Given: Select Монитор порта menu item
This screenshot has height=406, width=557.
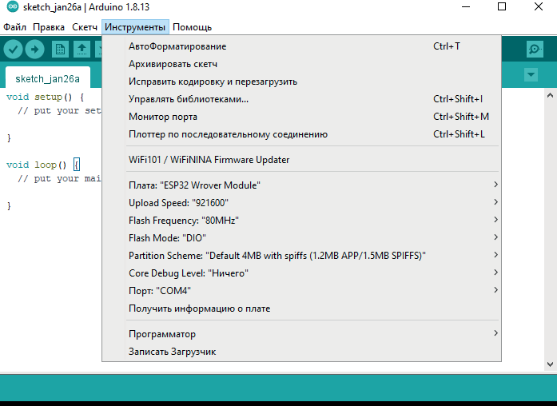Looking at the screenshot, I should click(x=163, y=117).
